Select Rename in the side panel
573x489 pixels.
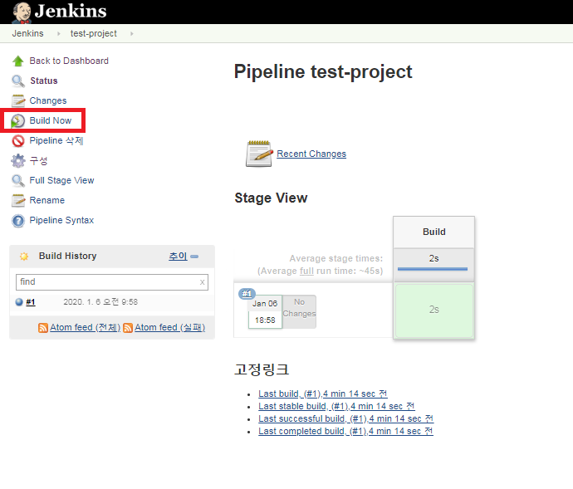coord(47,200)
